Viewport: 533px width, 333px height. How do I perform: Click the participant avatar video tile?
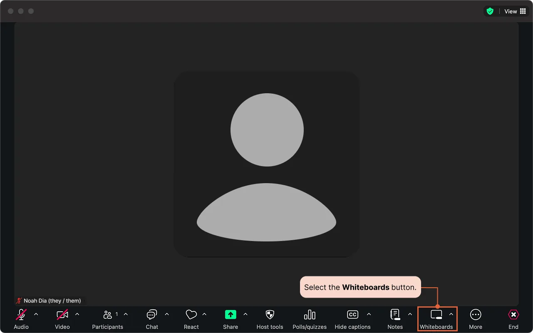pos(266,164)
